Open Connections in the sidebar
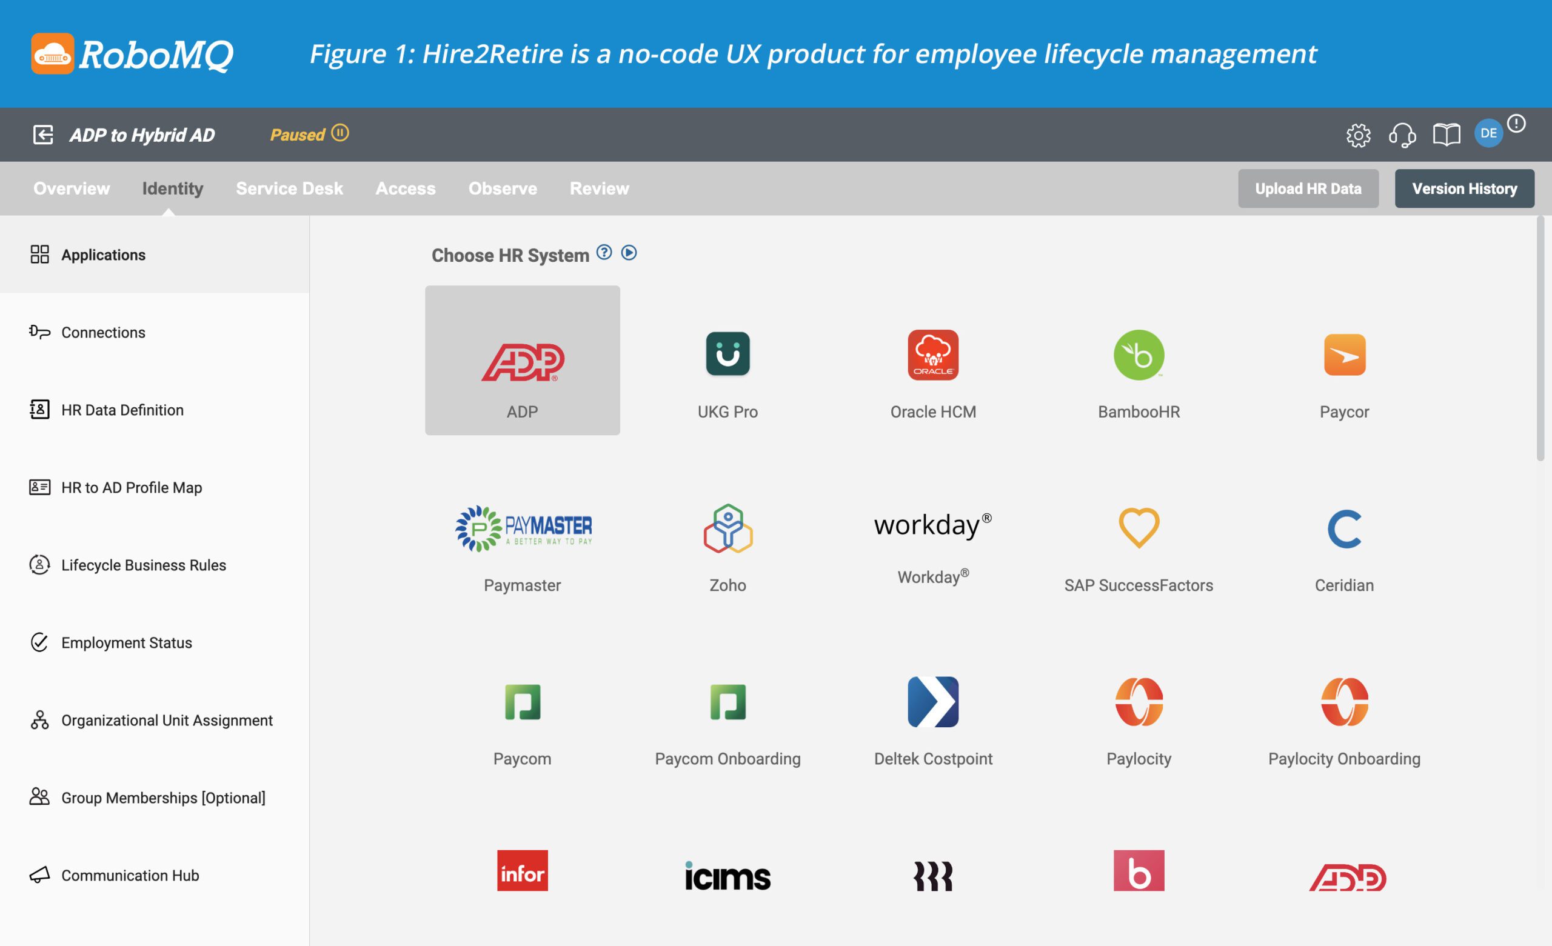 pyautogui.click(x=155, y=332)
